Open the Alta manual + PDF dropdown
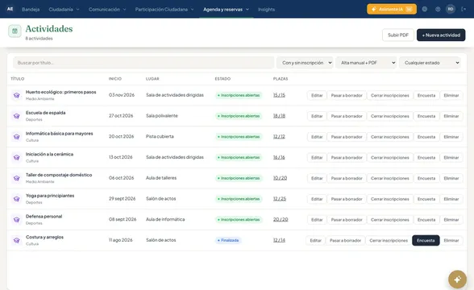 coord(366,63)
